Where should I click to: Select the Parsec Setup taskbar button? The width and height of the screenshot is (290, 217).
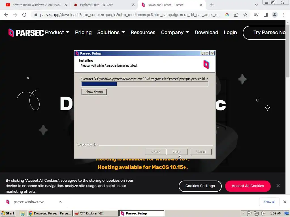tap(142, 213)
